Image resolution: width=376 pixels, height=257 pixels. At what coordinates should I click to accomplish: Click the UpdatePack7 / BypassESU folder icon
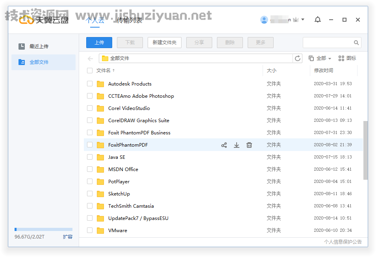pyautogui.click(x=100, y=218)
